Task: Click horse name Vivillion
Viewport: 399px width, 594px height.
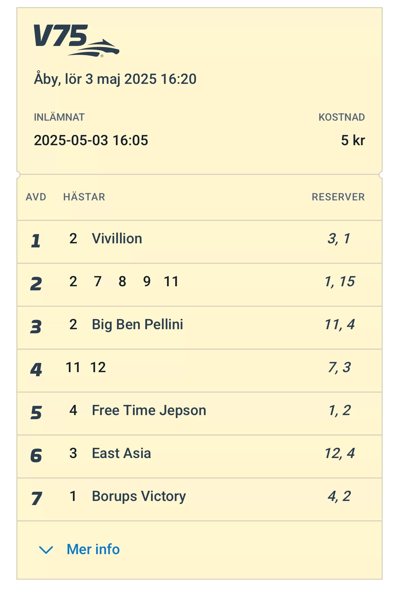Action: pos(117,239)
